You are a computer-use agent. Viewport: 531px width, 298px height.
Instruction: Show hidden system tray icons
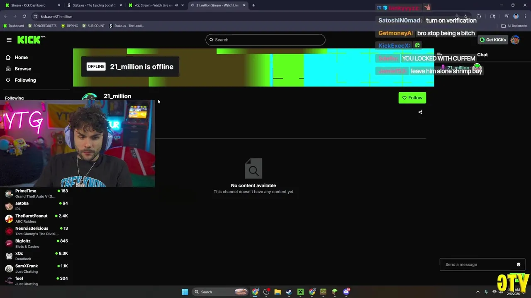point(477,292)
